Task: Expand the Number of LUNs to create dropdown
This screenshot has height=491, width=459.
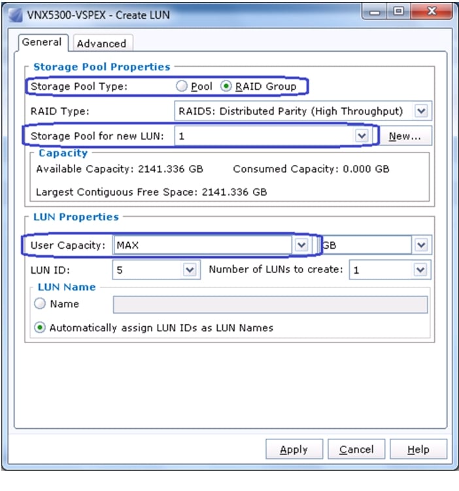Action: pos(420,270)
